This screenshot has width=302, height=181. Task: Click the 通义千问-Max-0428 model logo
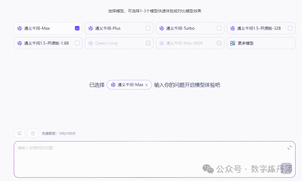click(x=162, y=43)
